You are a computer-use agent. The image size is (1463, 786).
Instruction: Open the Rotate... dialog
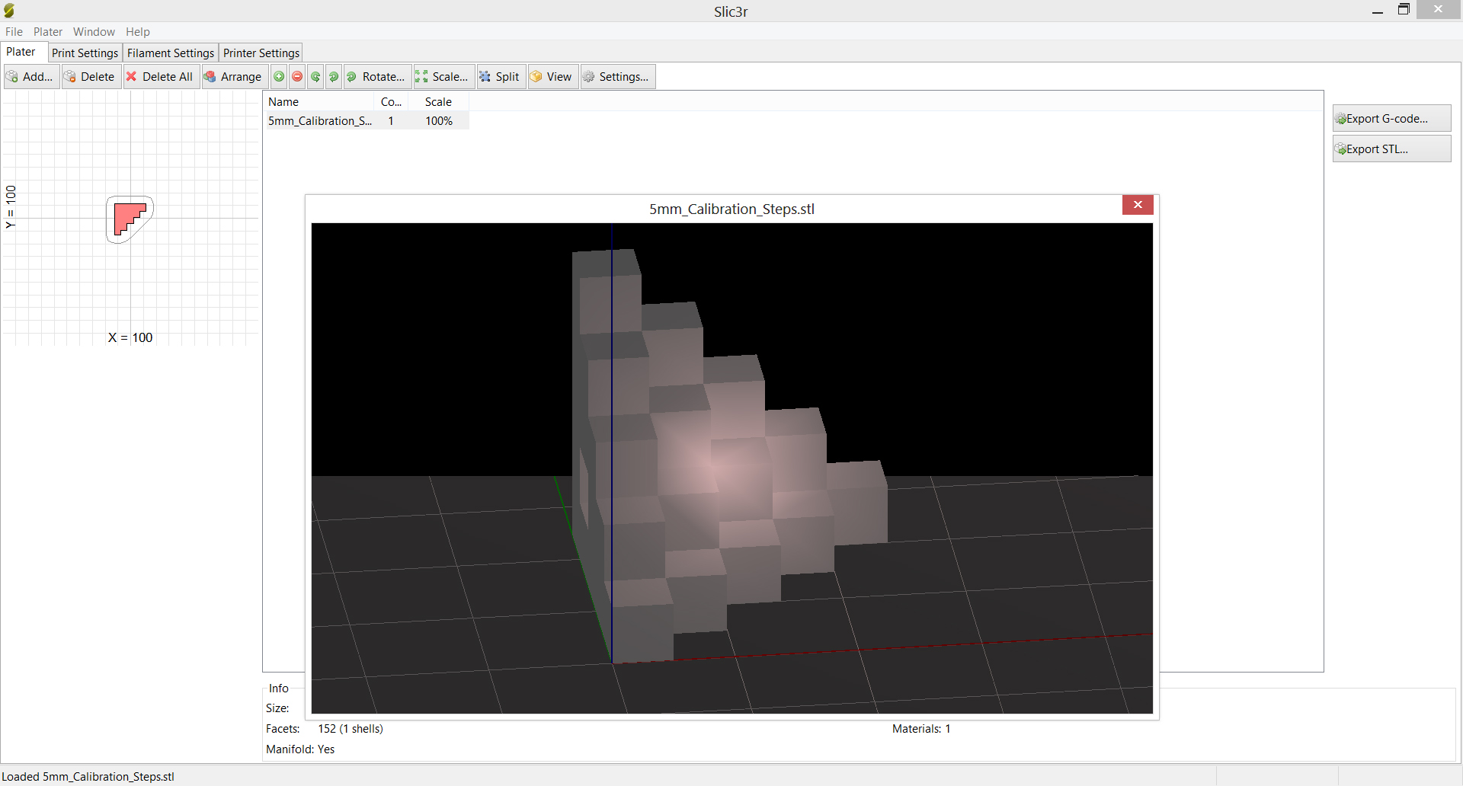pos(377,77)
